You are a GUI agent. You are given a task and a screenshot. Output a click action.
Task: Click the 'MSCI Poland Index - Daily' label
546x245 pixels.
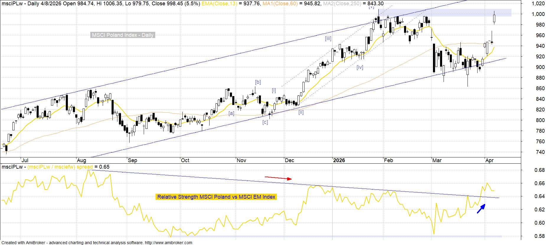click(x=122, y=35)
